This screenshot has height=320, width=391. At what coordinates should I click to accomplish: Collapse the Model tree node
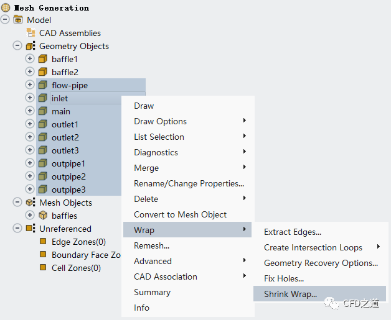5,20
